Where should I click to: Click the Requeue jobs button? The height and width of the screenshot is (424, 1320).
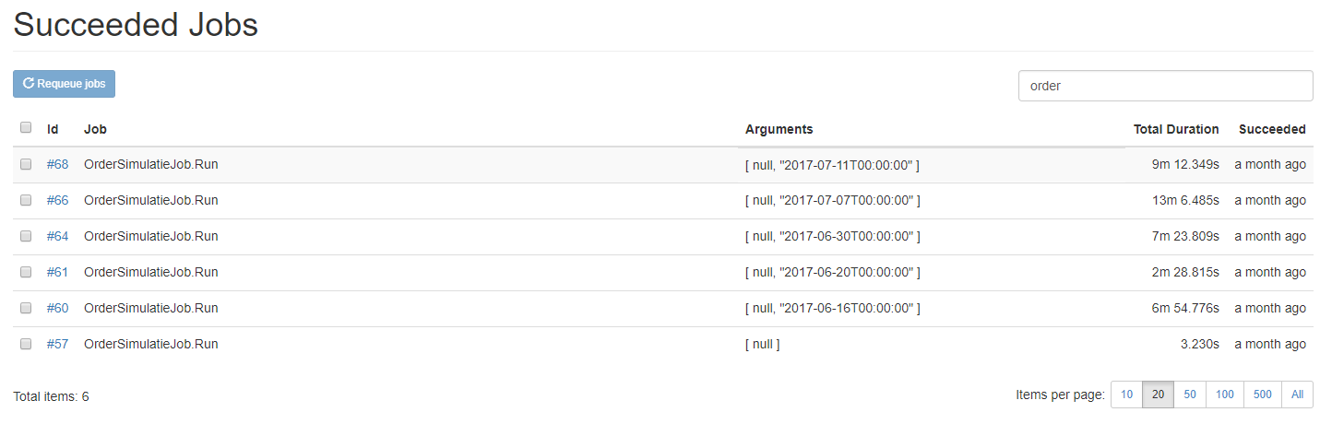(x=64, y=84)
